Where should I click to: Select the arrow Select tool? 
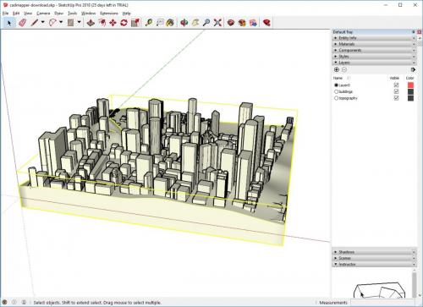[x=9, y=23]
